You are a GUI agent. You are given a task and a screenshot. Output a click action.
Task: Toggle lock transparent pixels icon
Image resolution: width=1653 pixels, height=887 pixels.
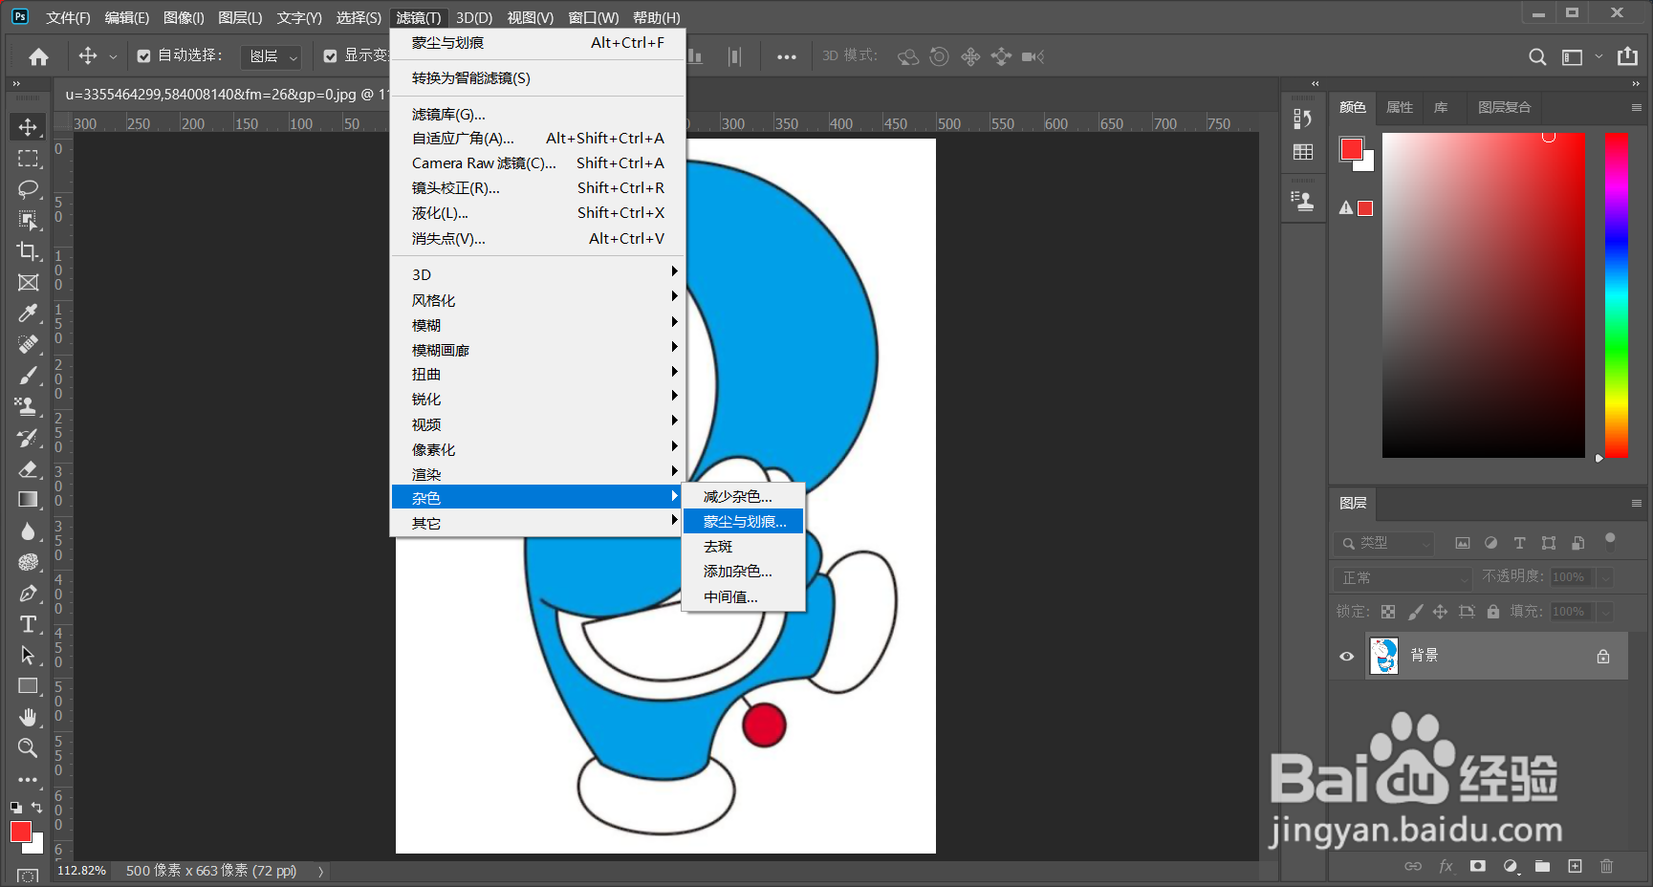(x=1387, y=612)
